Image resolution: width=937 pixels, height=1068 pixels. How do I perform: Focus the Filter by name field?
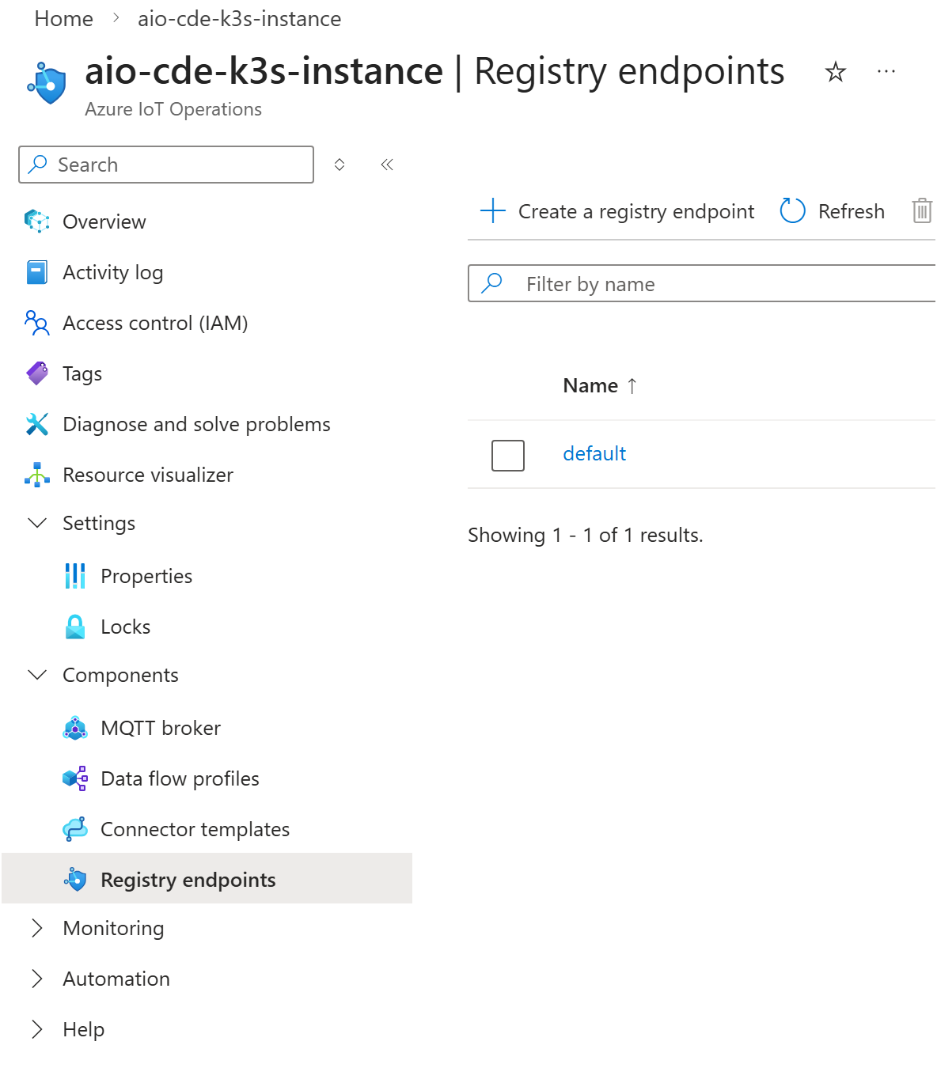703,283
